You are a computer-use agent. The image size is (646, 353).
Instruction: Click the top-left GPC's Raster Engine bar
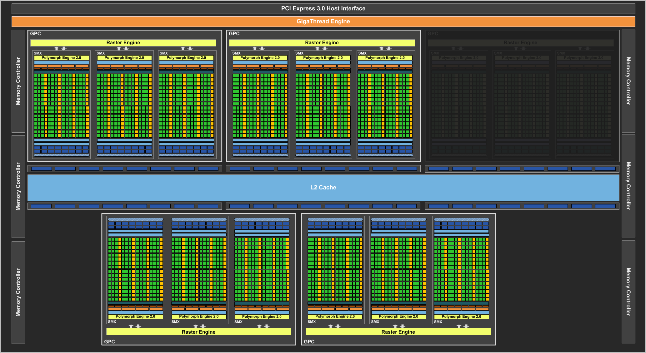(x=123, y=42)
